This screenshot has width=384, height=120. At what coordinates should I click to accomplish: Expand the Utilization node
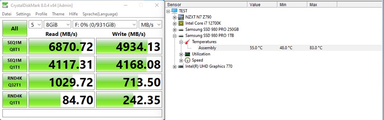181,54
